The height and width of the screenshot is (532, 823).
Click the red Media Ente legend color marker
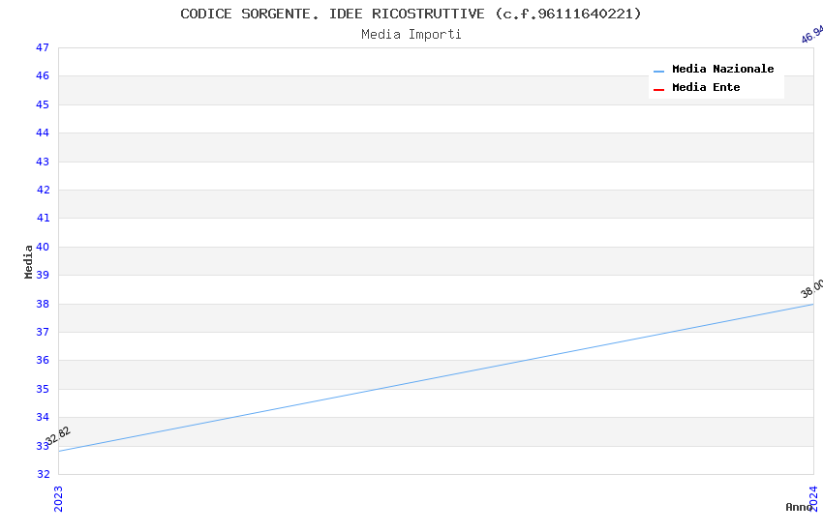658,90
